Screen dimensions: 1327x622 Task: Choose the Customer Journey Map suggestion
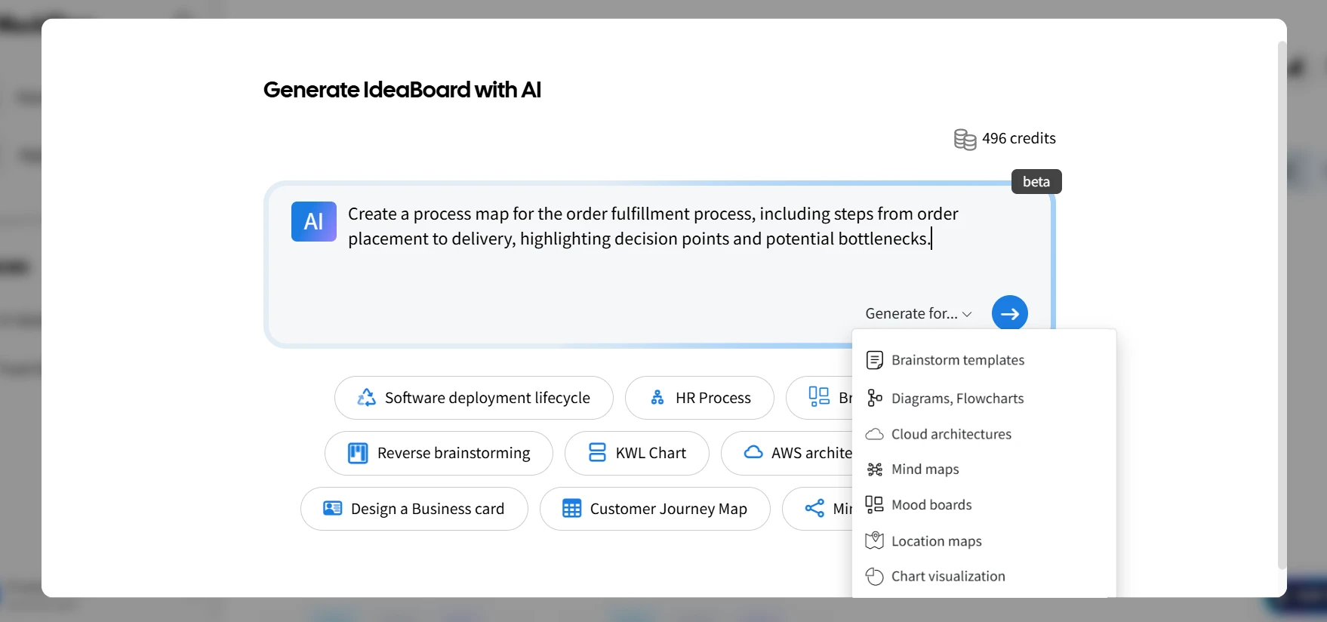click(x=654, y=509)
